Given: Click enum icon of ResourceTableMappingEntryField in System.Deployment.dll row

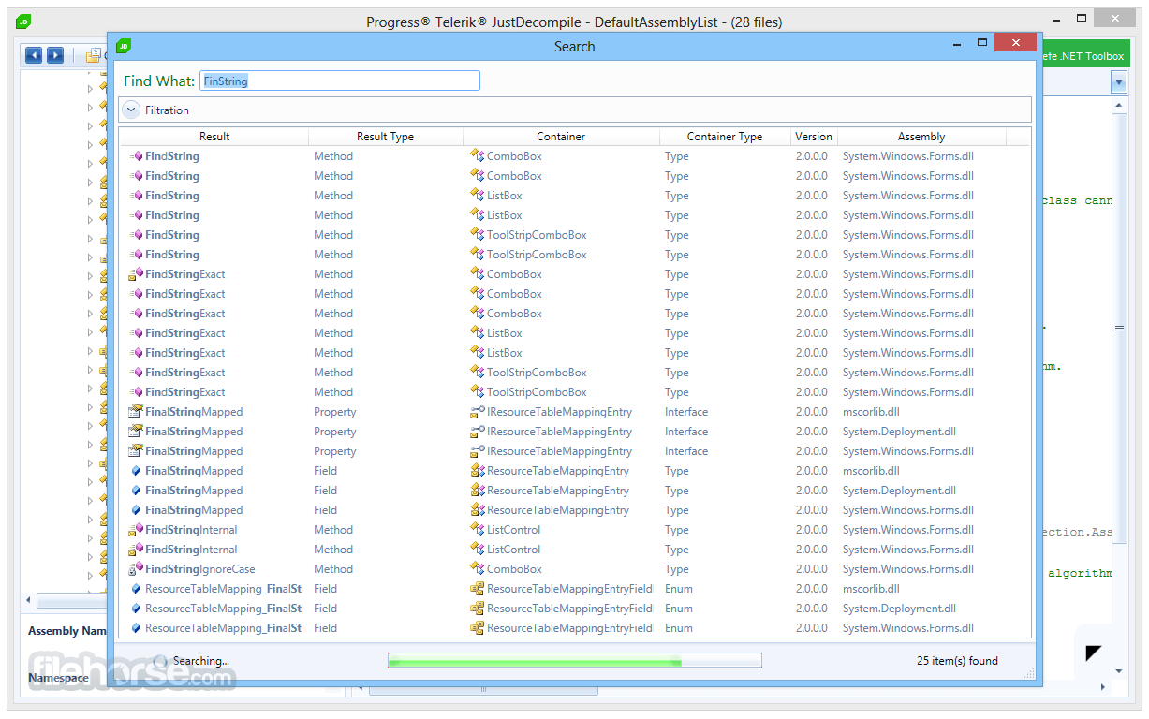Looking at the screenshot, I should tap(477, 609).
